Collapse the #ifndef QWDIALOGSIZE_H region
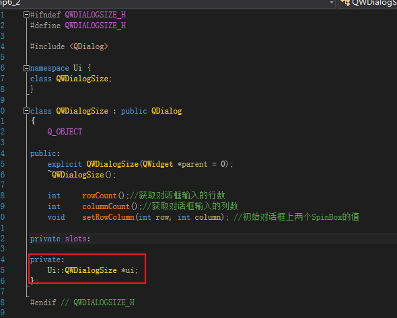The width and height of the screenshot is (397, 318). coord(26,15)
